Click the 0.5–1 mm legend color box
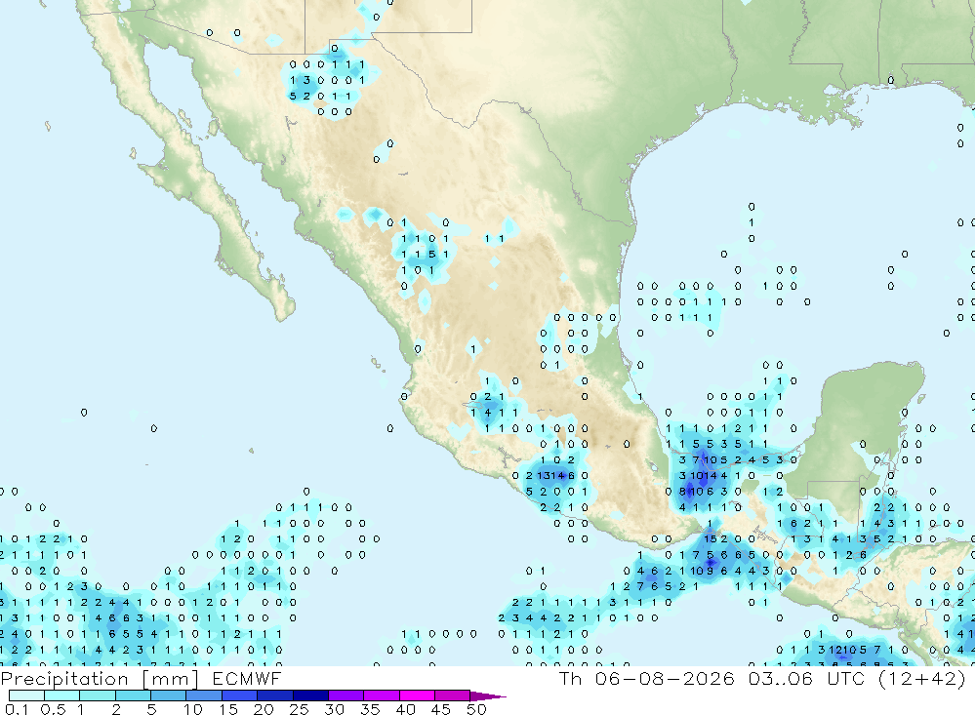Viewport: 976px width, 715px height. click(61, 695)
